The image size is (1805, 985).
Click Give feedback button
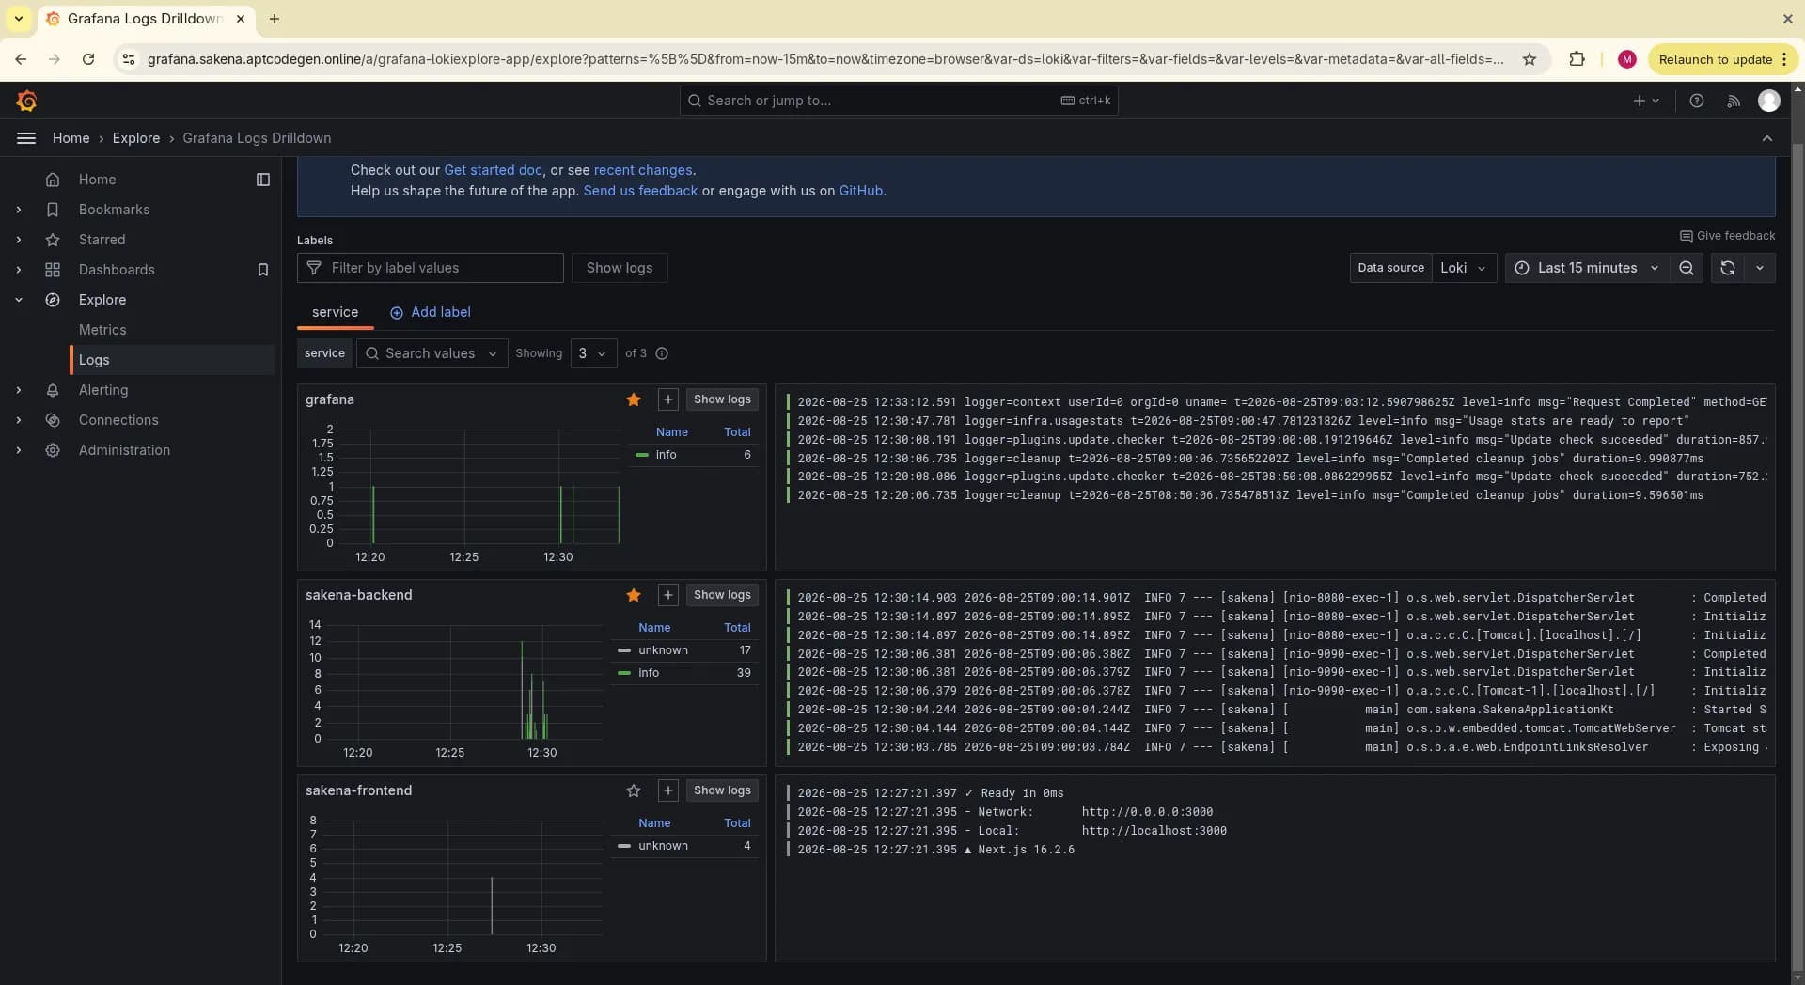coord(1728,236)
